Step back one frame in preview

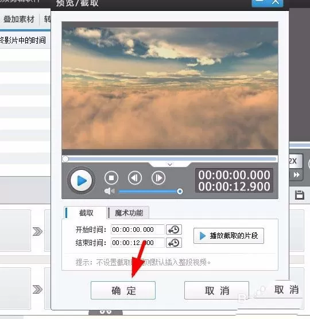click(135, 178)
